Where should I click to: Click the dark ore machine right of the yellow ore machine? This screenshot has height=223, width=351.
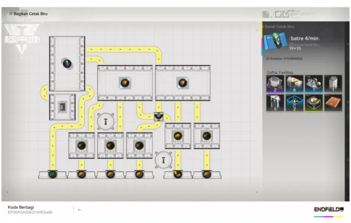pos(207,136)
